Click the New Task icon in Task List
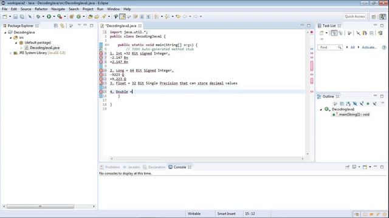389x218 pixels. 322,33
